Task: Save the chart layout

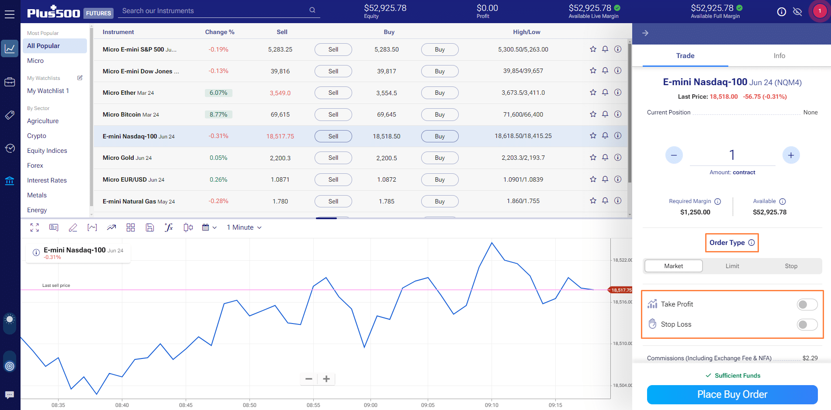Action: coord(150,227)
